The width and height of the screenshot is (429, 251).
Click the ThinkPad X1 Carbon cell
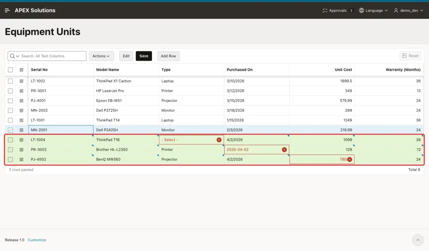pyautogui.click(x=126, y=81)
